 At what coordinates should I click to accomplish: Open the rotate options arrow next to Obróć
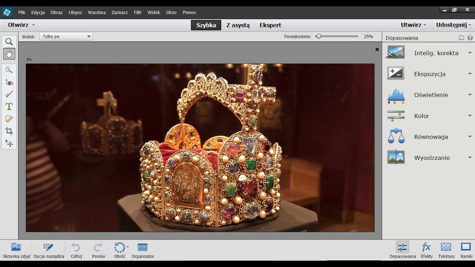[128, 247]
